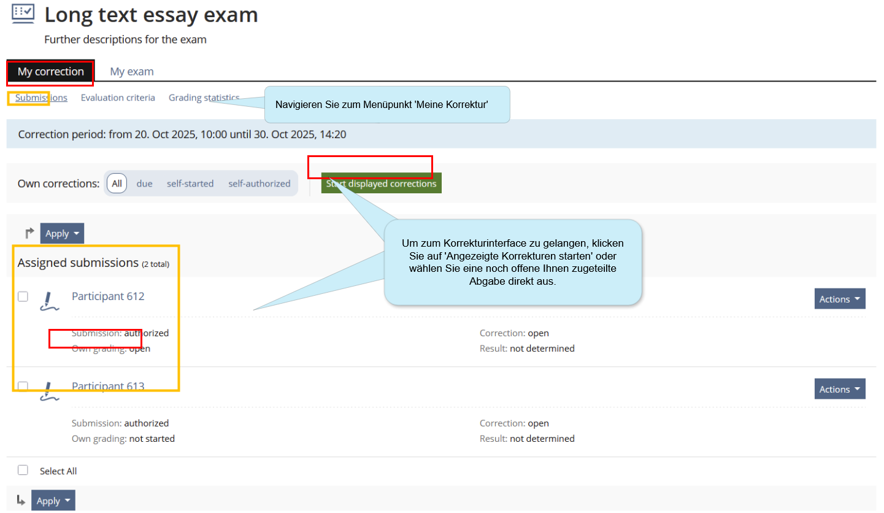
Task: Click the pen icon for Participant 613
Action: (49, 391)
